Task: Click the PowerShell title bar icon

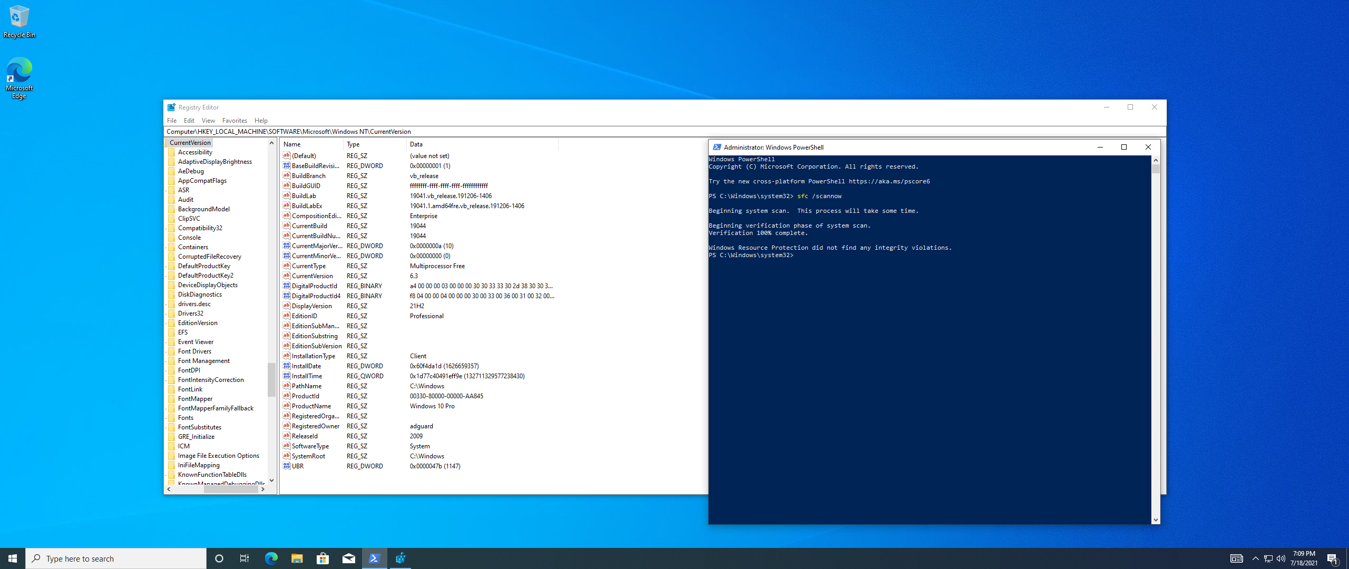Action: [717, 147]
